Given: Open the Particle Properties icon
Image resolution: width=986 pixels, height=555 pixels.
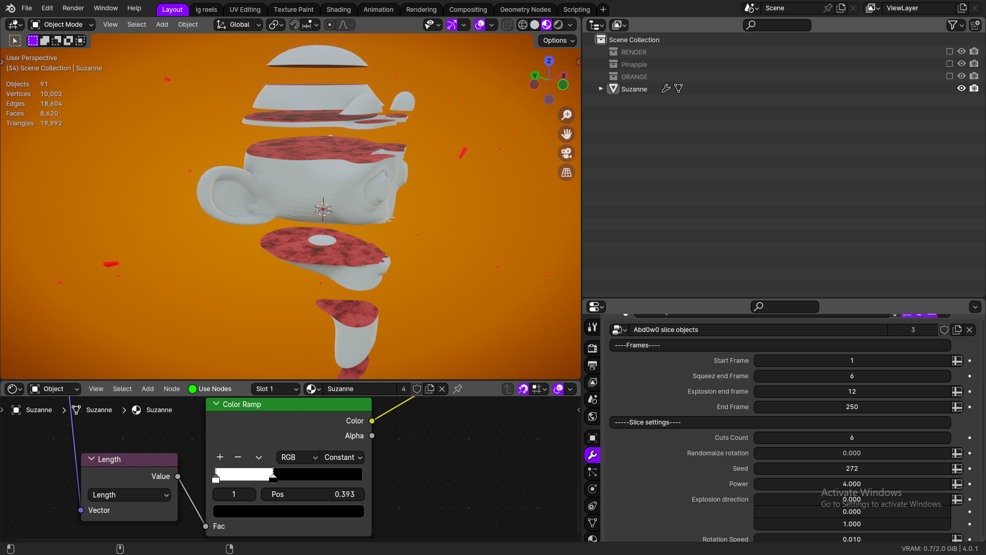Looking at the screenshot, I should point(593,472).
